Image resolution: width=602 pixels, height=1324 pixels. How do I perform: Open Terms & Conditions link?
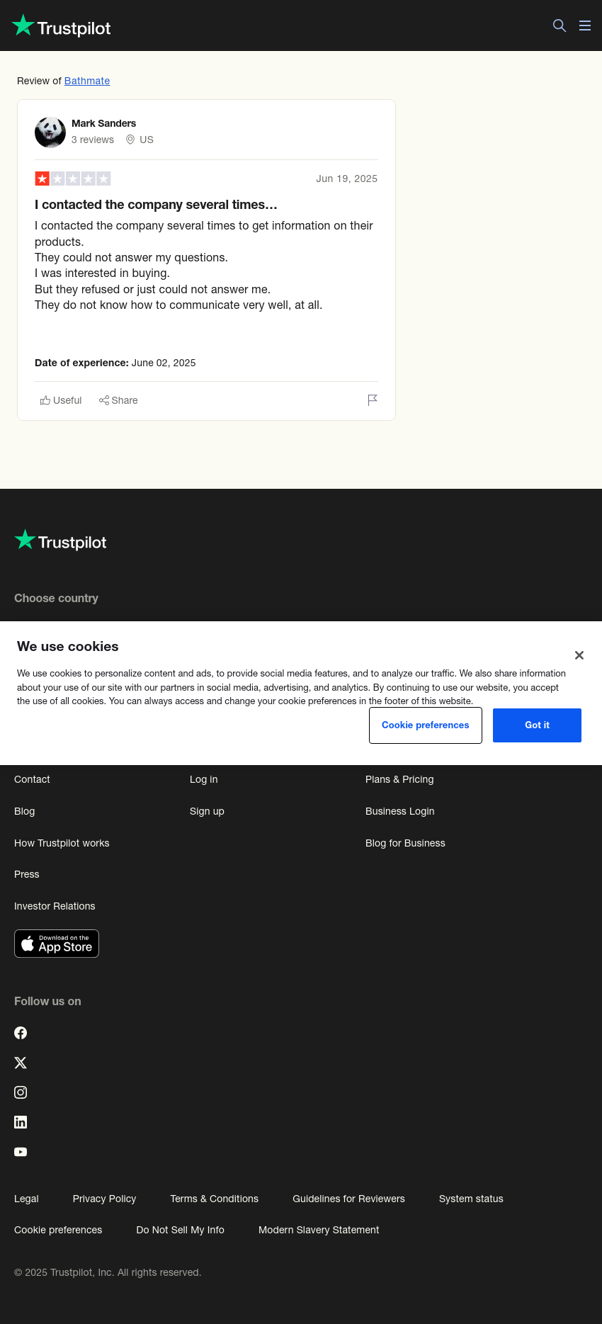[214, 1199]
